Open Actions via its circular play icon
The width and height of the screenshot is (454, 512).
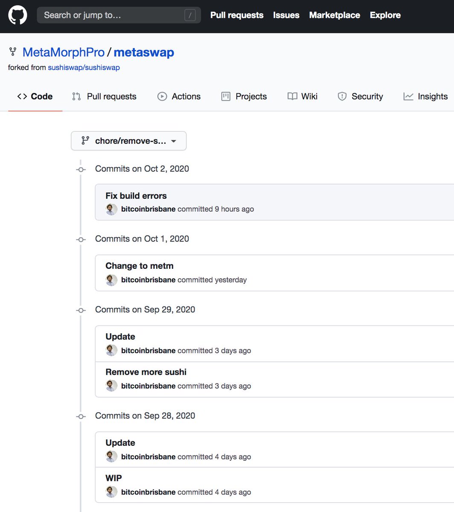click(162, 96)
